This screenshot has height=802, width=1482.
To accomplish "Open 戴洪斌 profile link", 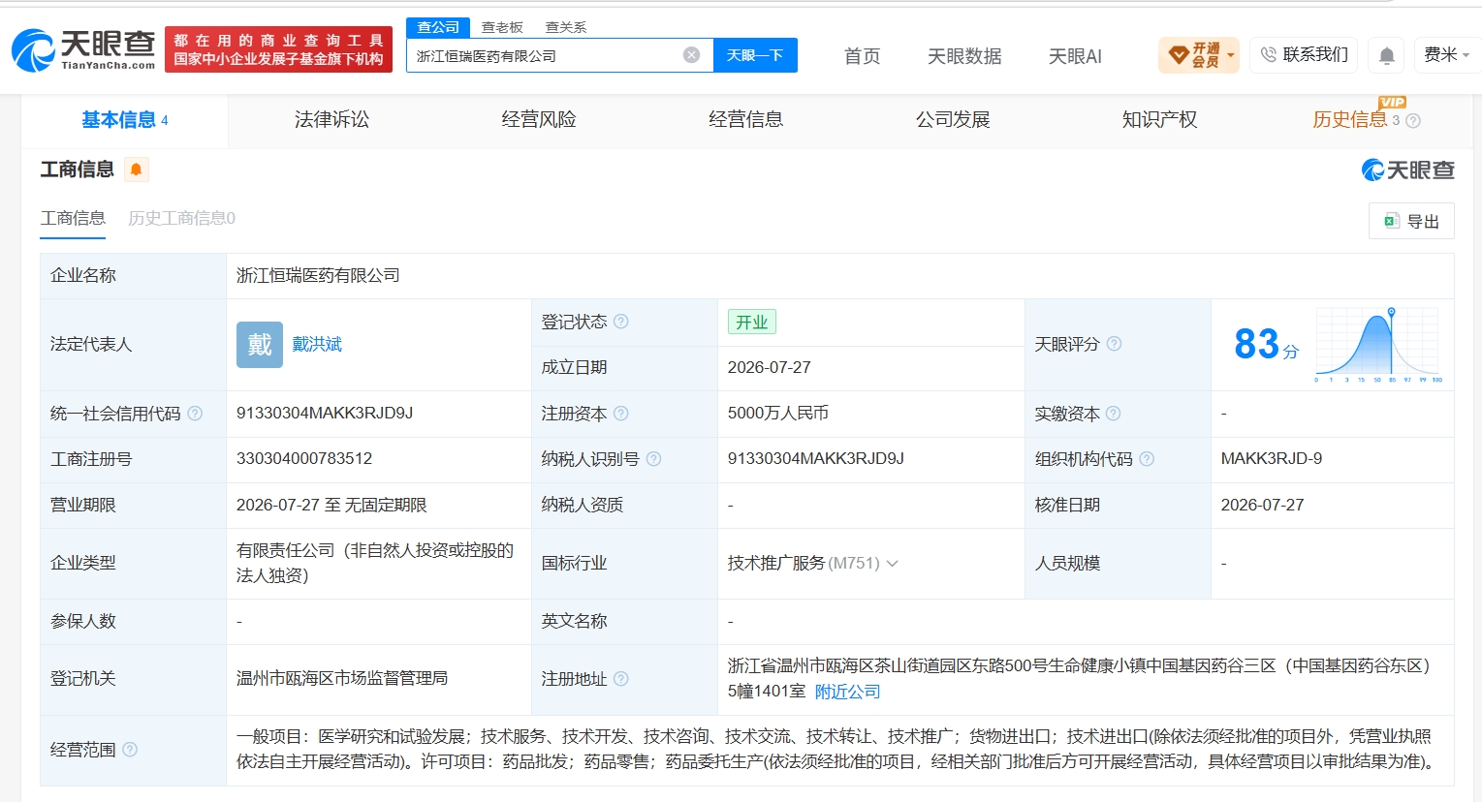I will [317, 345].
